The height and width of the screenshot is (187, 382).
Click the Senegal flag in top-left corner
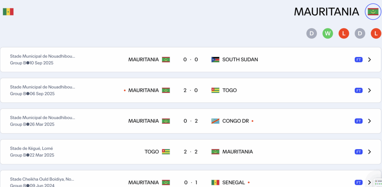click(x=8, y=12)
